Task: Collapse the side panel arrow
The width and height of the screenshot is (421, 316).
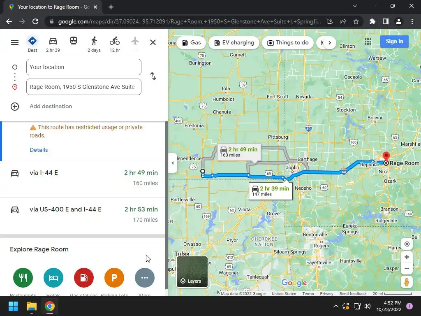Action: click(x=172, y=163)
